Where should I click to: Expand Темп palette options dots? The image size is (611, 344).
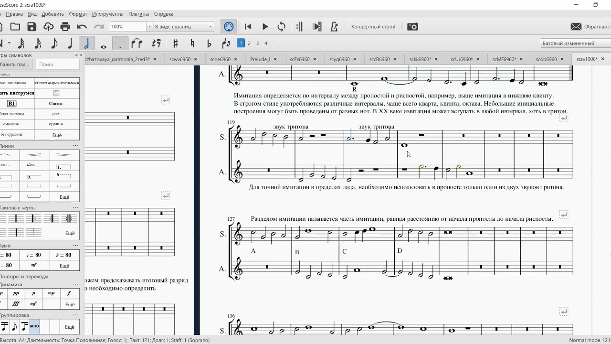pos(75,245)
